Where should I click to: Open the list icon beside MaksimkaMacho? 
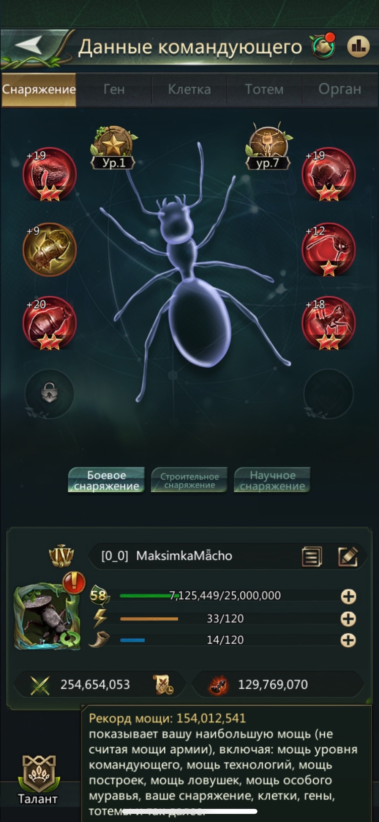[312, 557]
